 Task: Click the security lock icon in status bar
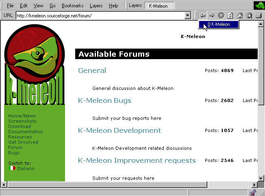252,192
